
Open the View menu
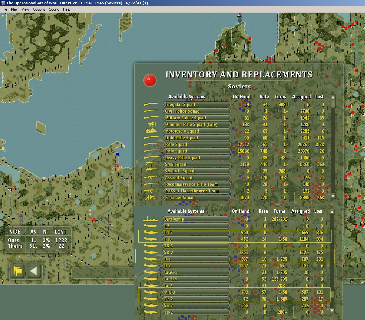25,9
